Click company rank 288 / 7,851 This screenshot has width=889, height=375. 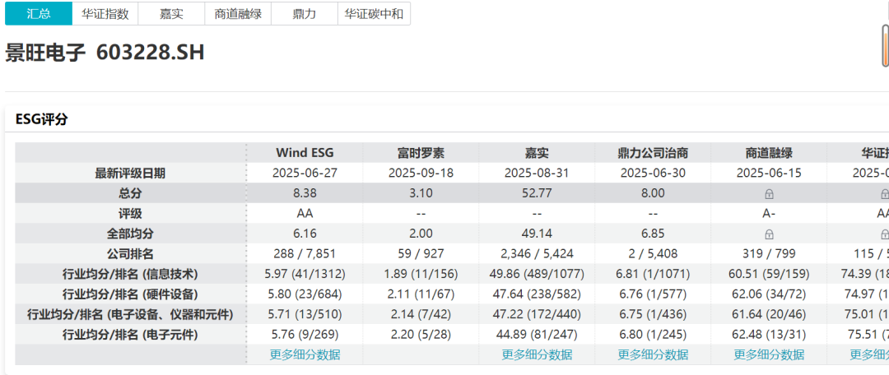click(x=305, y=254)
